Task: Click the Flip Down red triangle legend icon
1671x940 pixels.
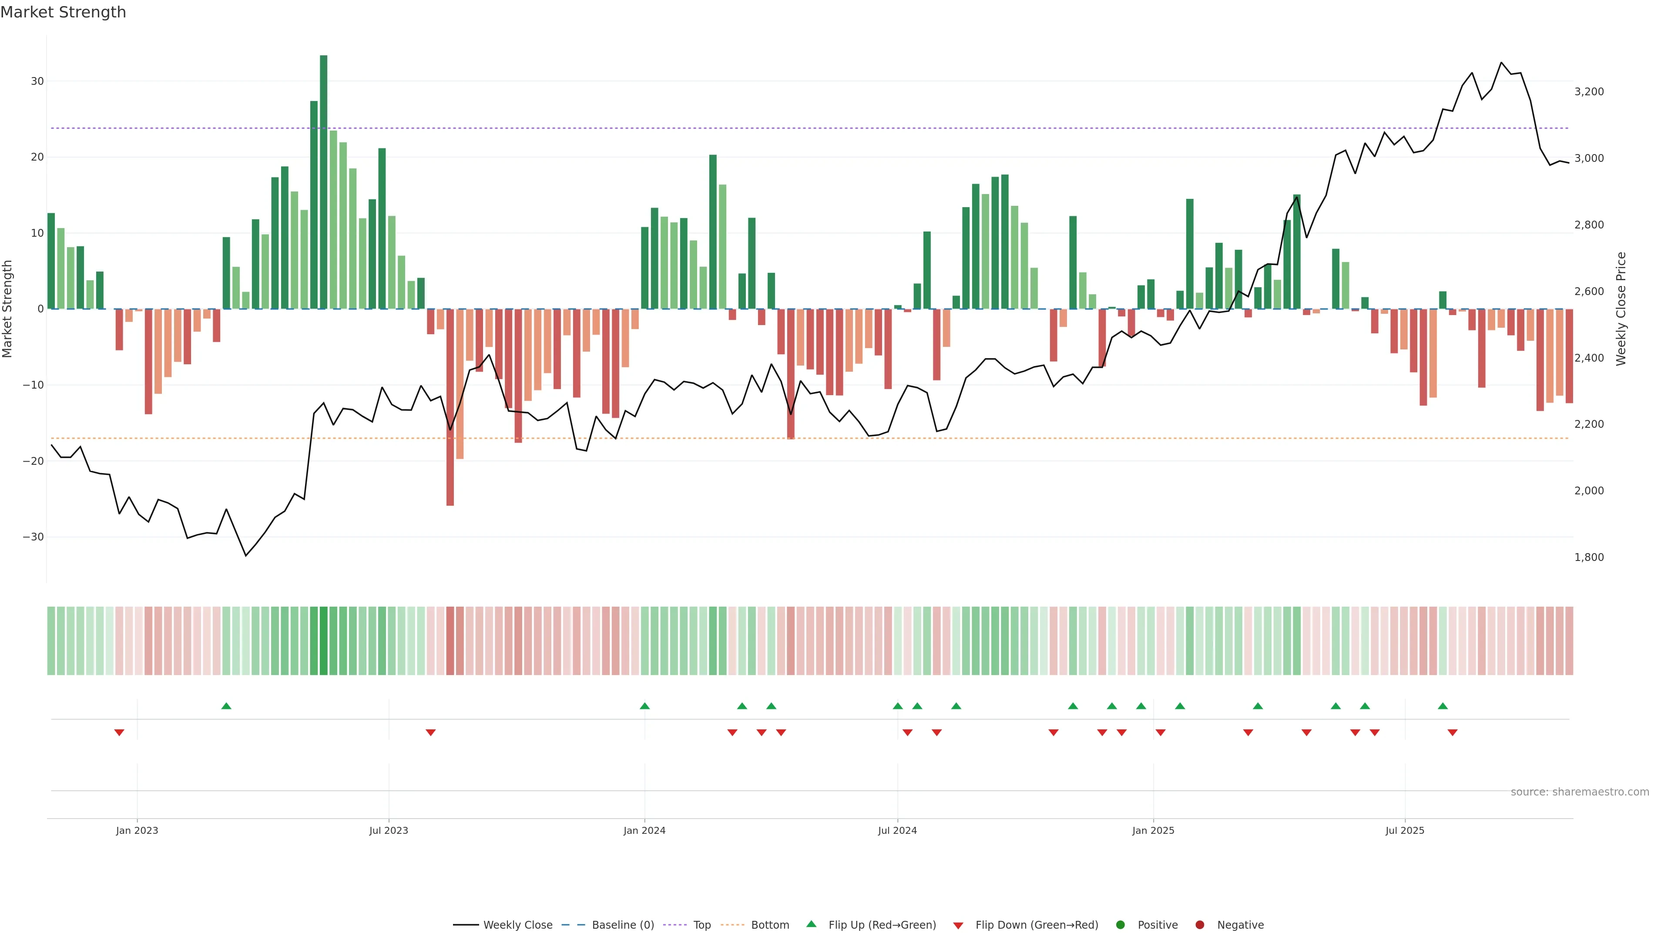Action: (x=958, y=926)
